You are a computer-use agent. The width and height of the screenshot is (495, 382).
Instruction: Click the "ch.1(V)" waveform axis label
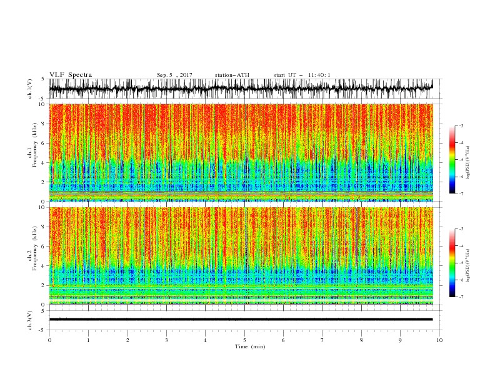pyautogui.click(x=30, y=89)
